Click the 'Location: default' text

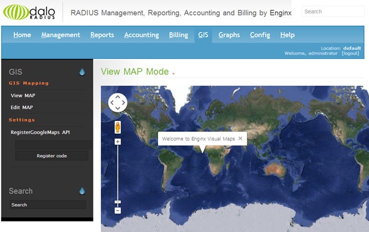(x=341, y=48)
